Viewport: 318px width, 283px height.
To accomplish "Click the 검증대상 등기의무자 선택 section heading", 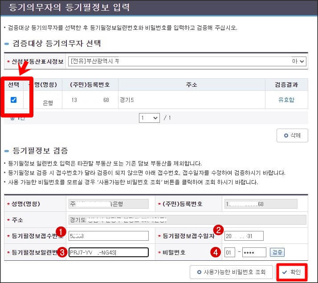I will 57,43.
